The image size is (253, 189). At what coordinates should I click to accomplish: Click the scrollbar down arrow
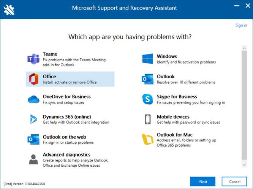[x=244, y=165]
